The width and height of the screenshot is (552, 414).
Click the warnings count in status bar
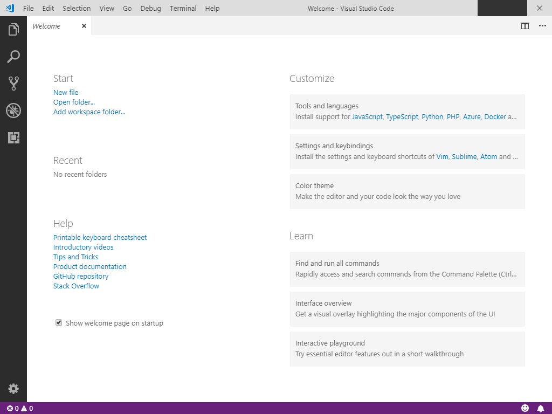pyautogui.click(x=27, y=409)
